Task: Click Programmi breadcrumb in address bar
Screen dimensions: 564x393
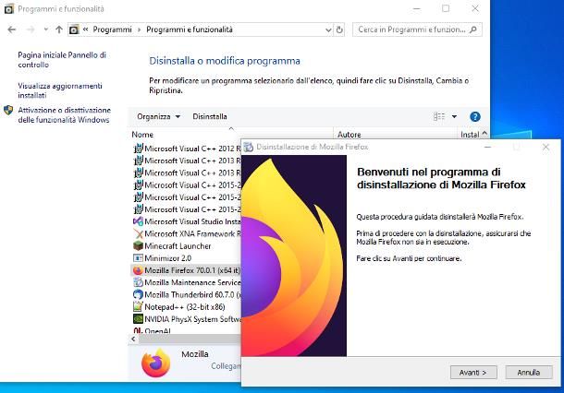Action: pos(112,30)
